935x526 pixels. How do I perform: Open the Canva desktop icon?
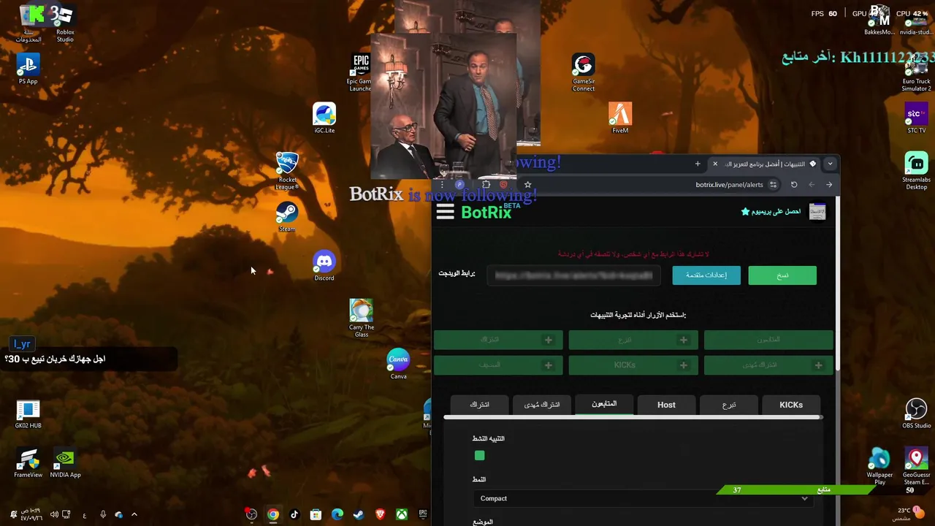398,365
